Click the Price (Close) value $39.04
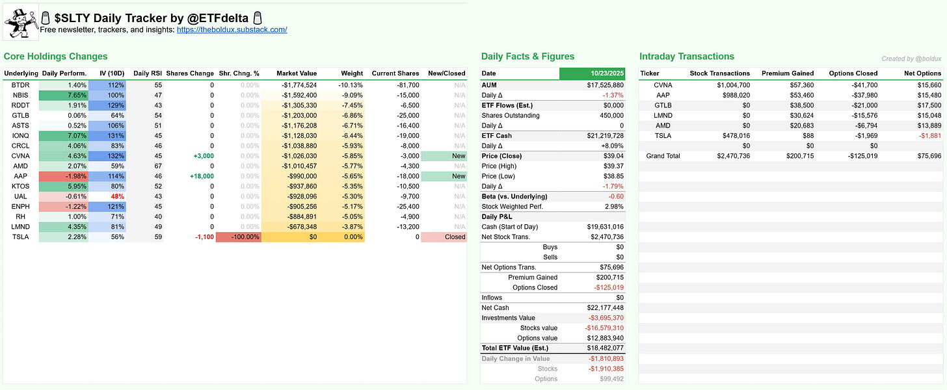The height and width of the screenshot is (390, 947). point(592,156)
